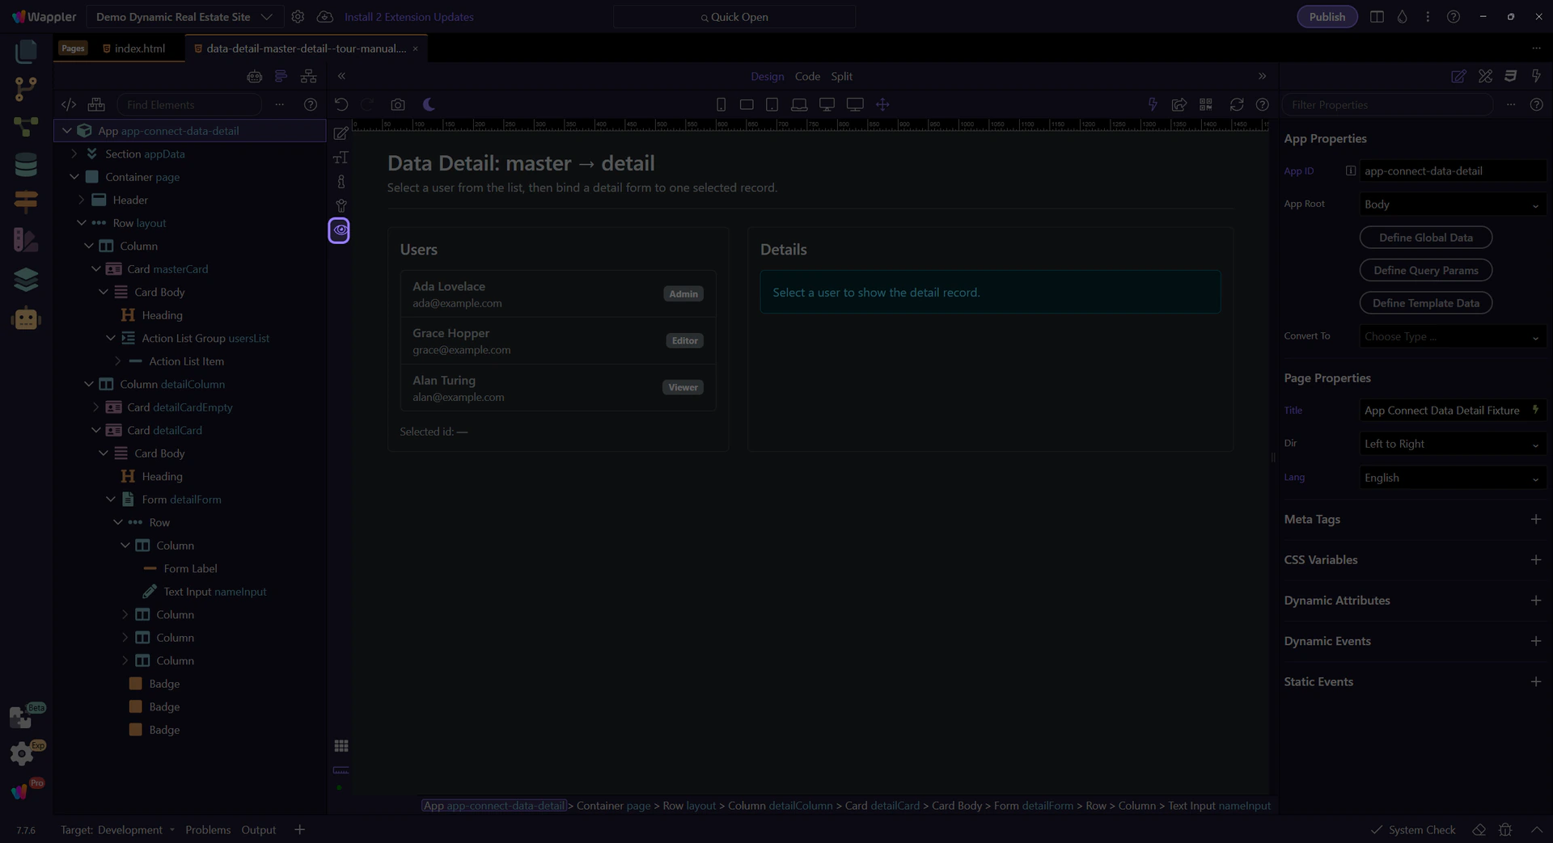Switch to the Code view tab
Screen dimensions: 1553x843
[x=806, y=76]
